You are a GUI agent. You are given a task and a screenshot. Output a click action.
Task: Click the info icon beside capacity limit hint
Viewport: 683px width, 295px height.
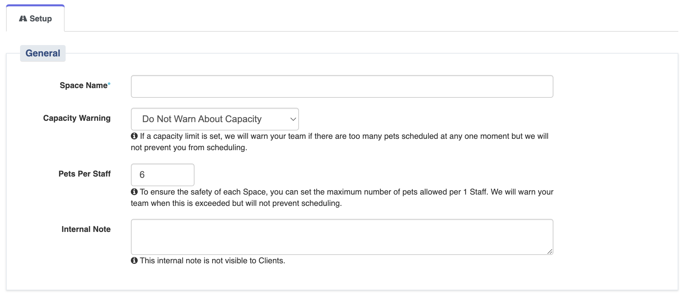(134, 136)
